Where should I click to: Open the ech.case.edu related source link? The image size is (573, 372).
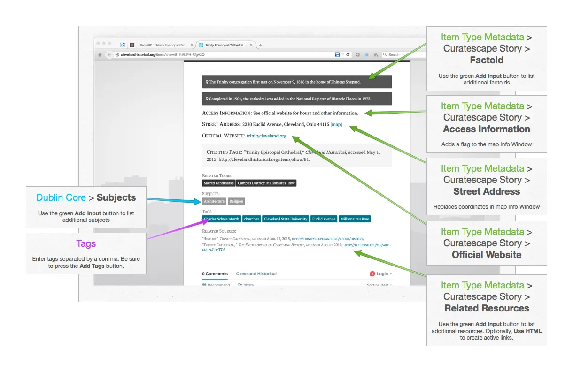click(296, 247)
